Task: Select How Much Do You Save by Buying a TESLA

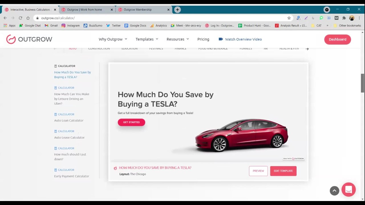Action: pyautogui.click(x=72, y=75)
